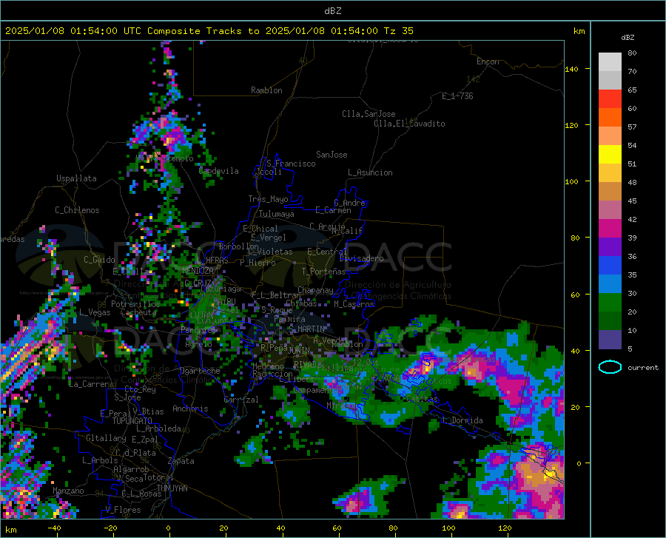This screenshot has height=538, width=666.
Task: Click the 'Divisadero' map label
Action: tap(361, 258)
